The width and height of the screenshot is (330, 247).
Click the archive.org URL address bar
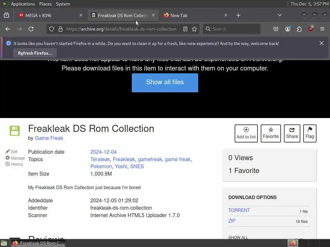coord(121,29)
